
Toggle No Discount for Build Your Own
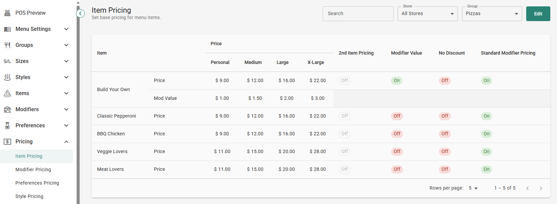pyautogui.click(x=445, y=80)
